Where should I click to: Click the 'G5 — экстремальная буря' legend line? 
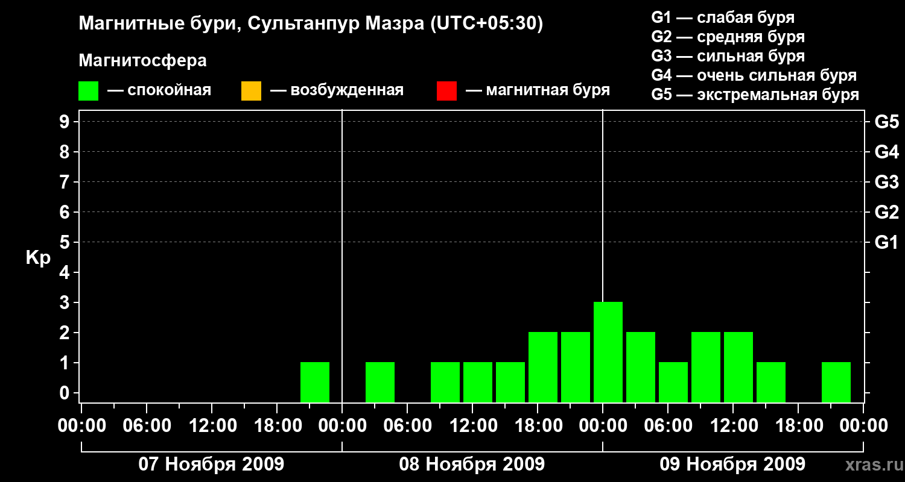[x=755, y=95]
